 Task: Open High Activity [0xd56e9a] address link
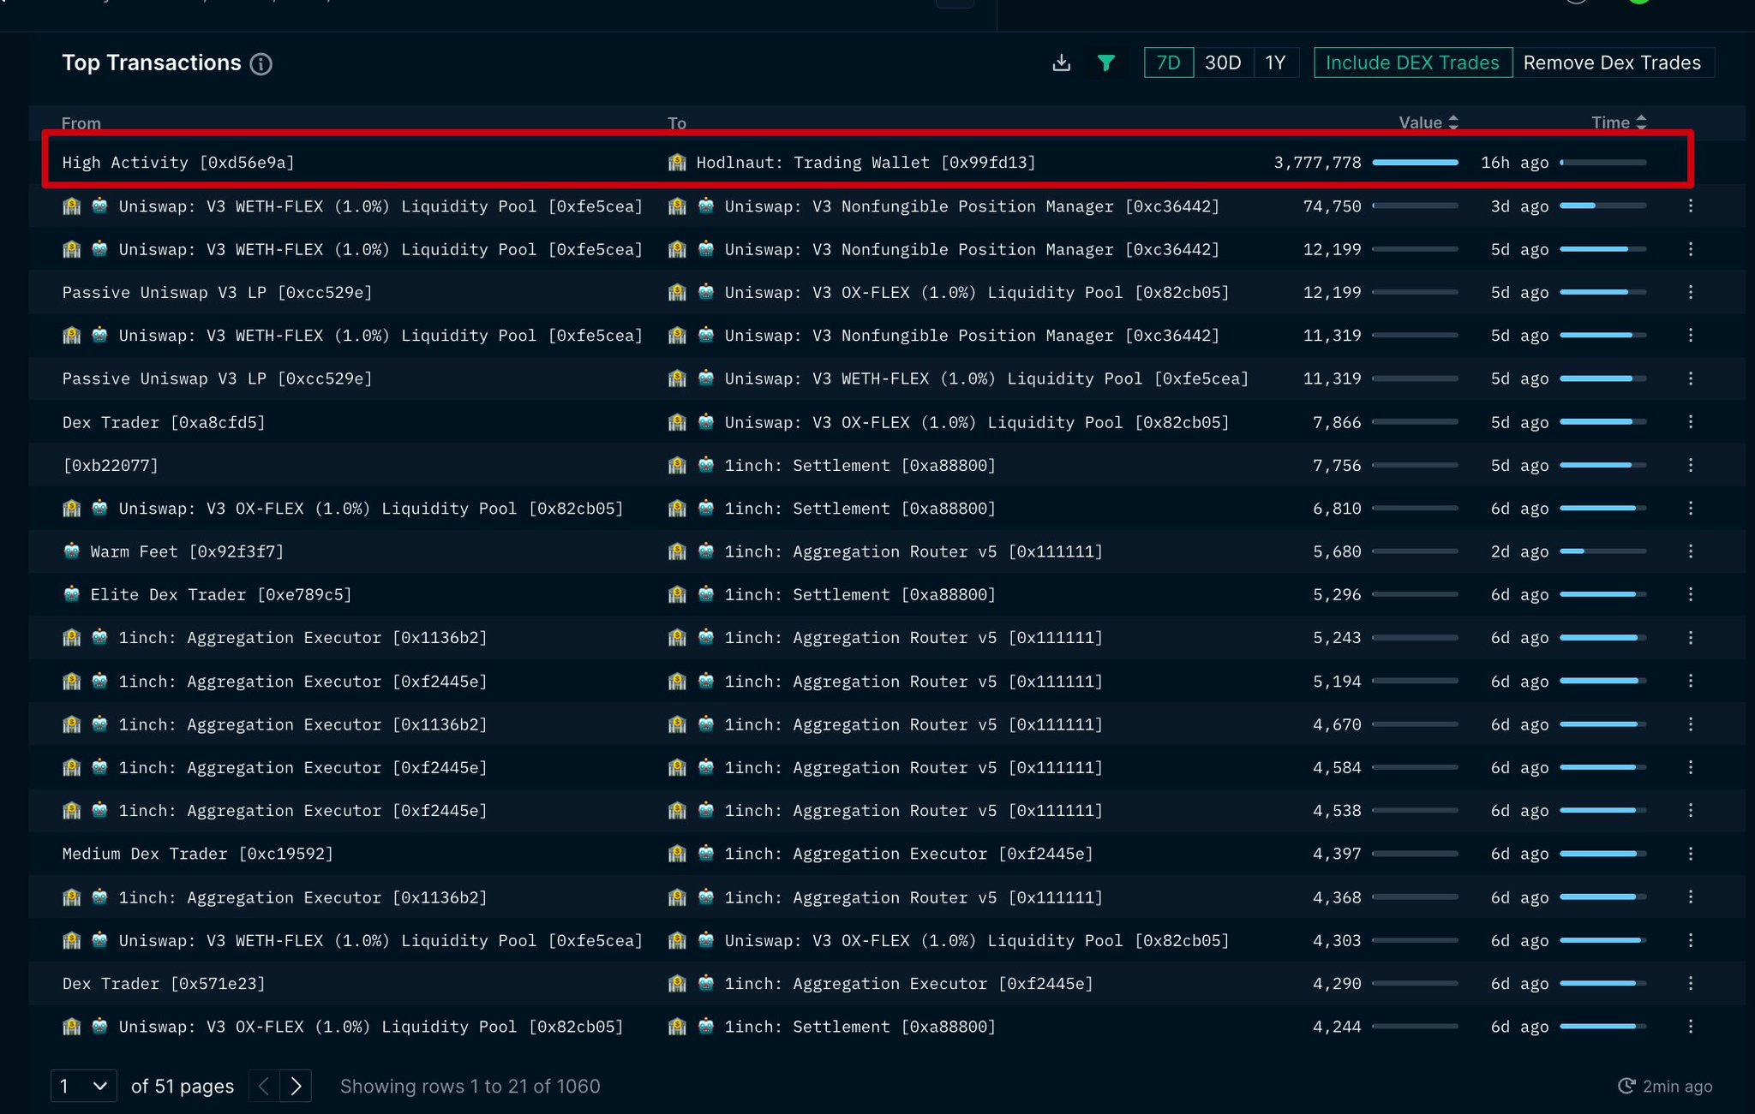(x=178, y=163)
